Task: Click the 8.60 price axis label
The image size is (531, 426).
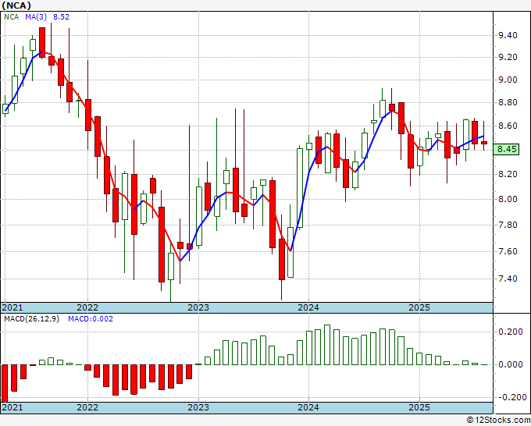Action: click(x=508, y=126)
